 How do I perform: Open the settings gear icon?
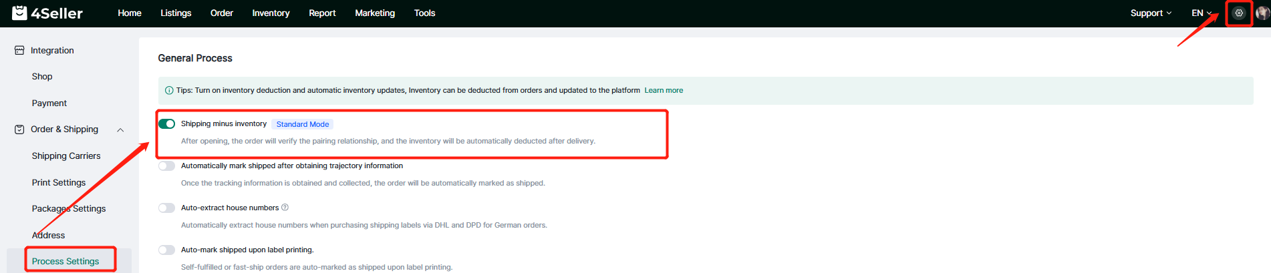[1238, 13]
